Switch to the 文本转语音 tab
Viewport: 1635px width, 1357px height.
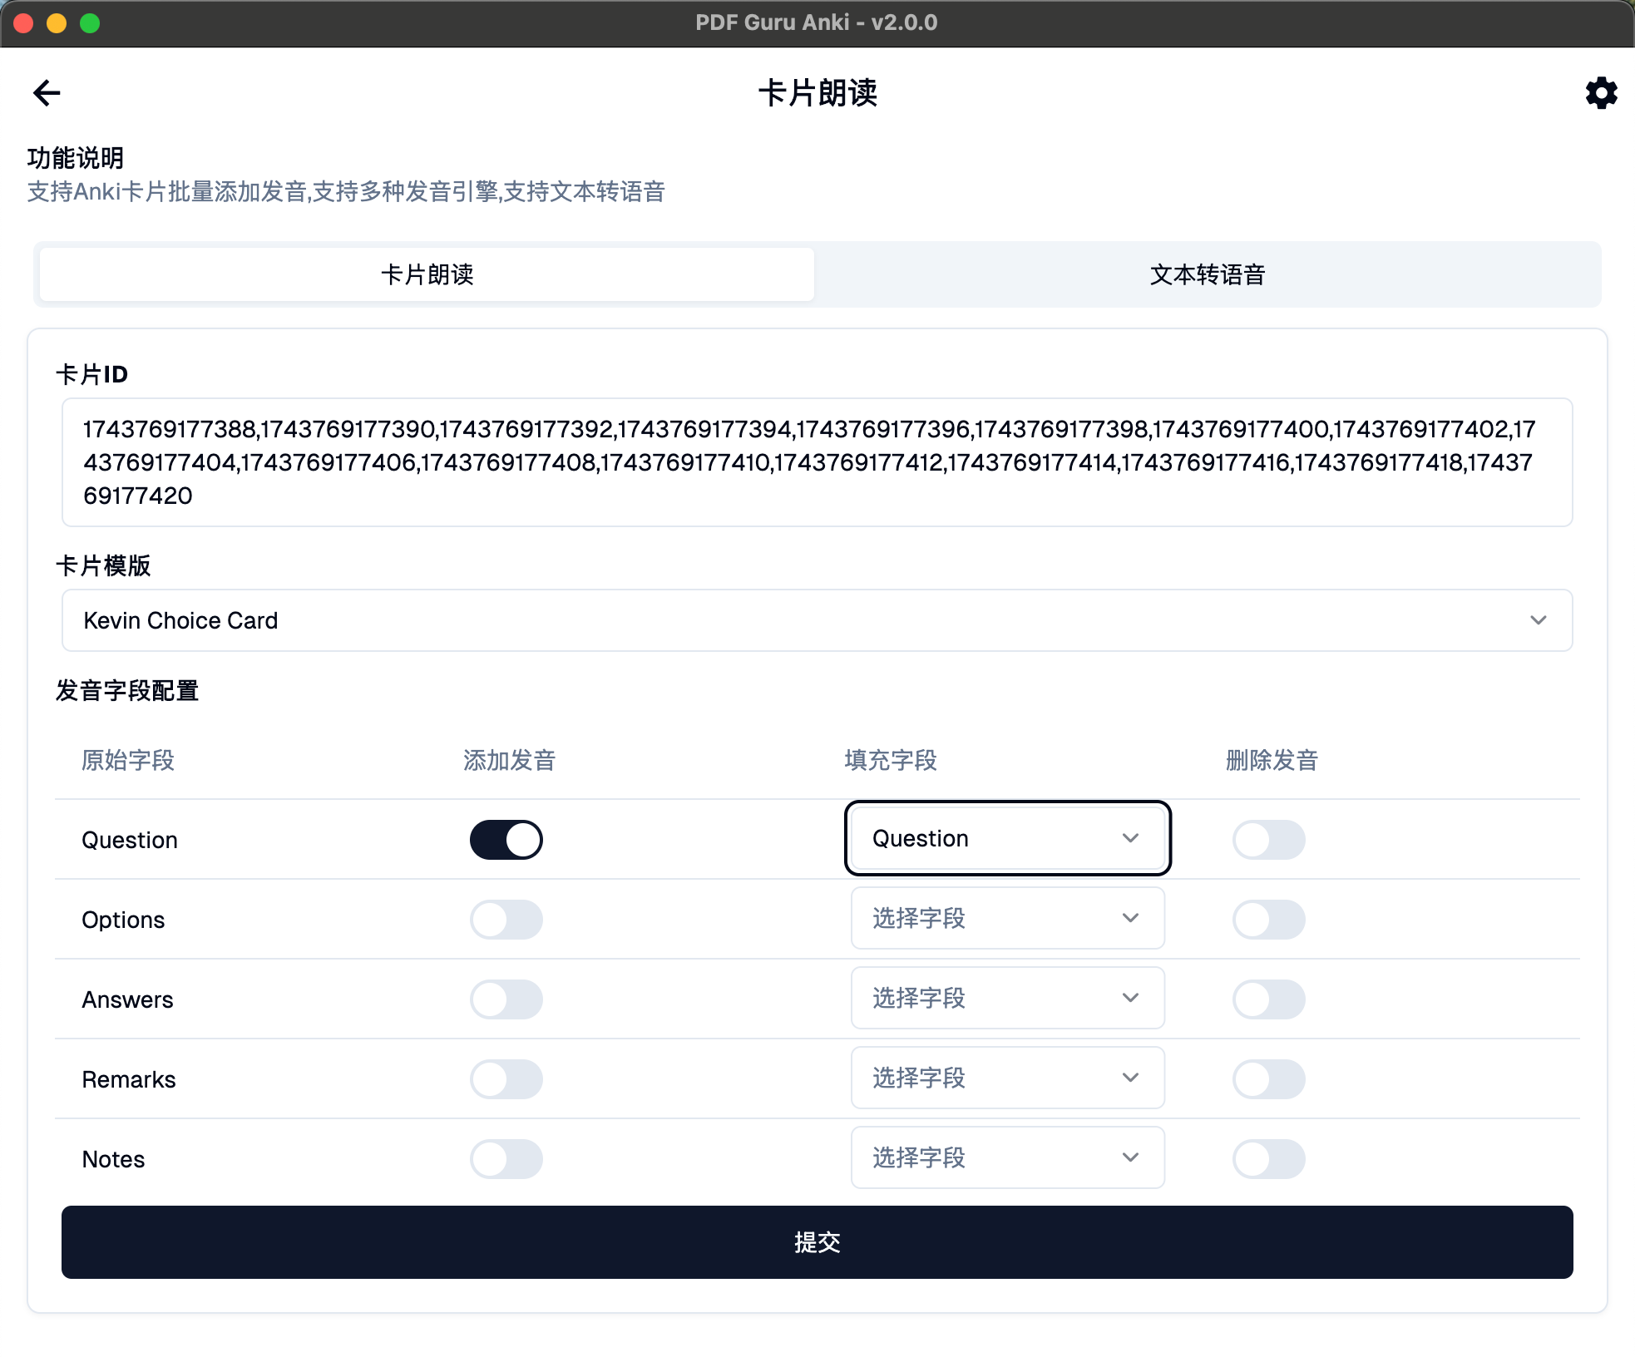[1207, 274]
